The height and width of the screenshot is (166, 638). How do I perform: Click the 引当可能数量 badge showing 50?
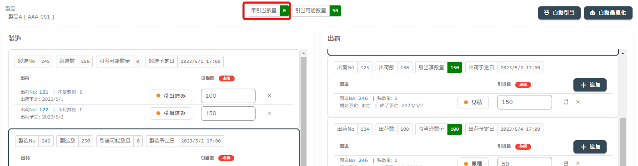(316, 10)
